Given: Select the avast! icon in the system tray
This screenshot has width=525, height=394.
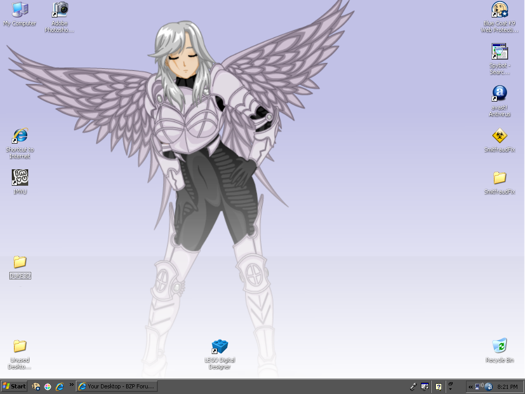Looking at the screenshot, I should pyautogui.click(x=489, y=387).
